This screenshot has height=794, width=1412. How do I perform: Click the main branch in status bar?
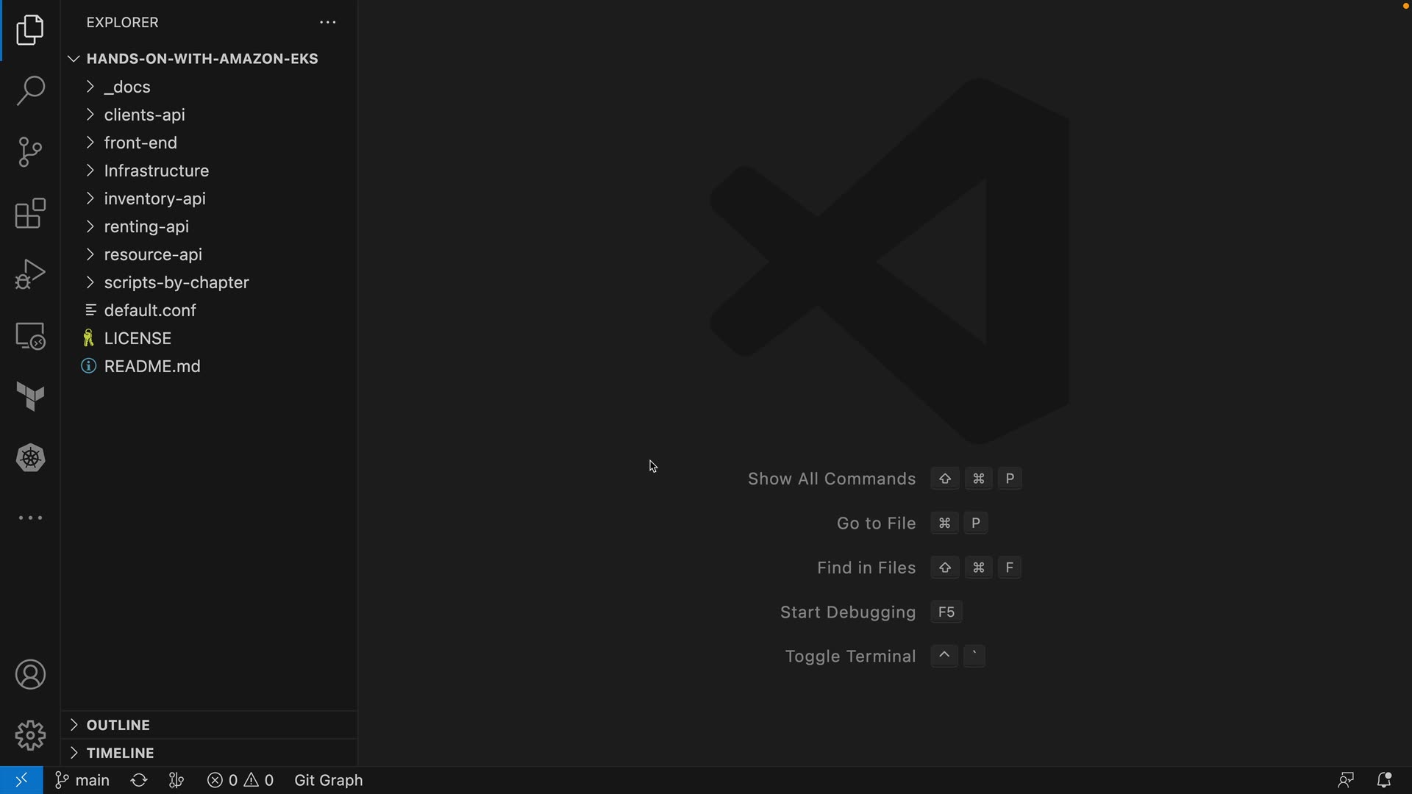pyautogui.click(x=83, y=780)
